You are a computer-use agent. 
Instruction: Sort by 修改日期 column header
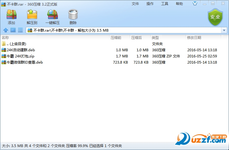(203, 38)
